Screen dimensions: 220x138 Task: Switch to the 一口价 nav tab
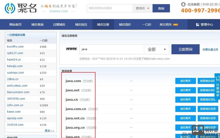click(x=147, y=25)
